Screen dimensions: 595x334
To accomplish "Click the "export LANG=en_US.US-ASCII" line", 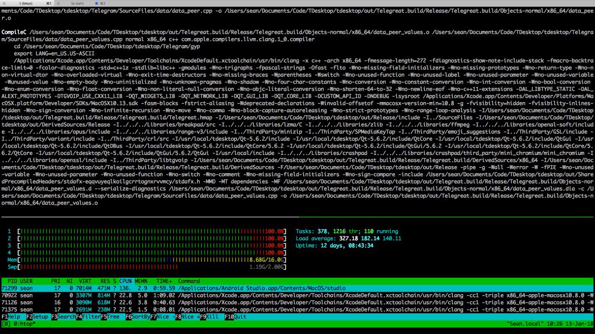I will click(54, 53).
